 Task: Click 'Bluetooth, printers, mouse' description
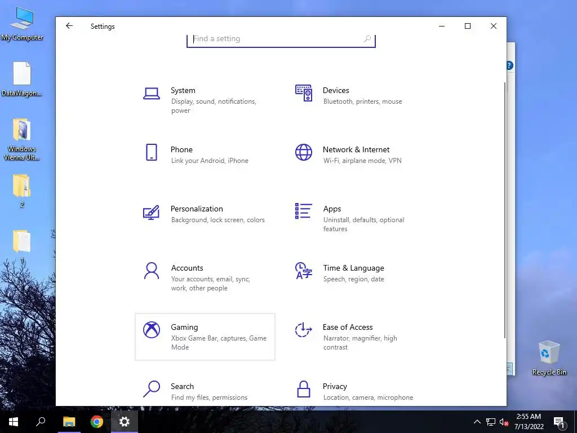point(362,101)
